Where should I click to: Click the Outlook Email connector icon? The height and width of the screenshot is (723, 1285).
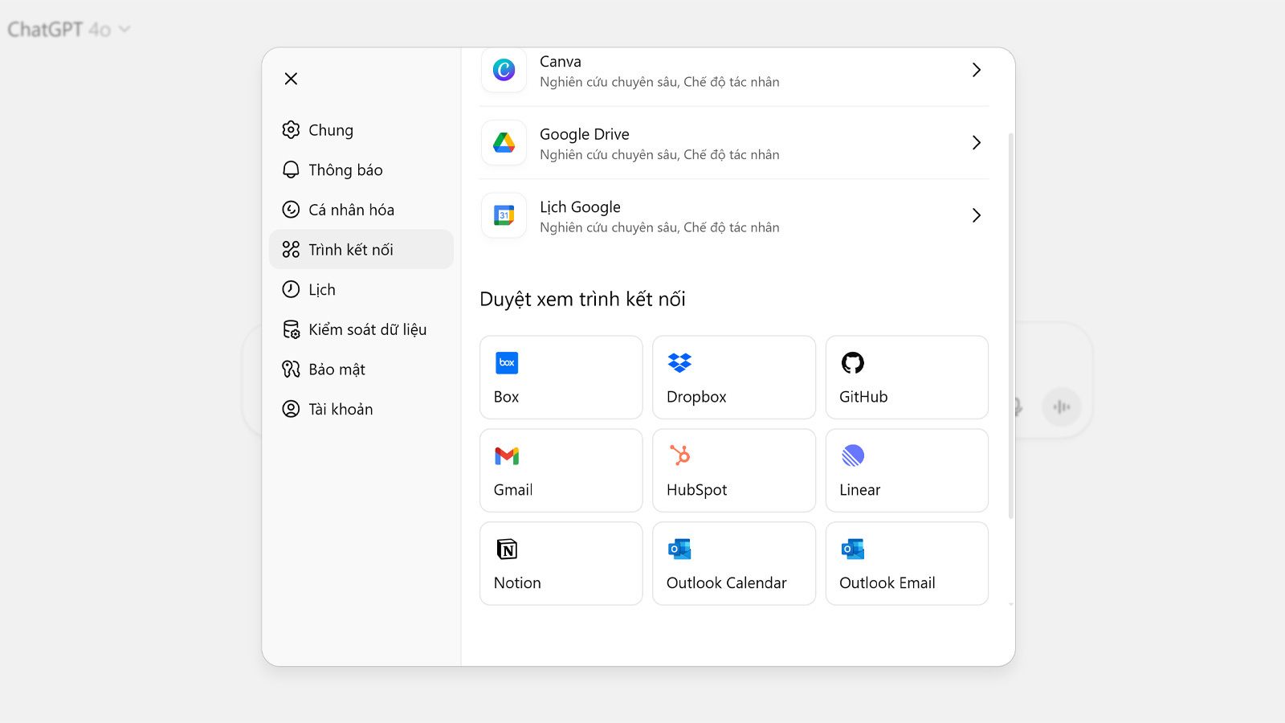pos(853,549)
